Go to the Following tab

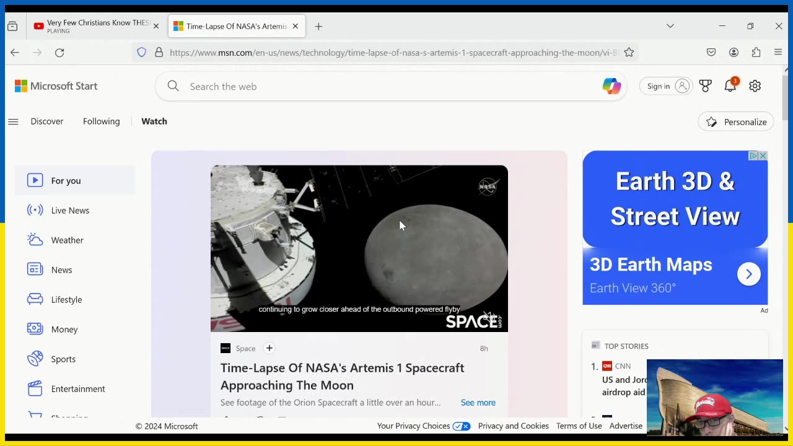click(x=102, y=121)
